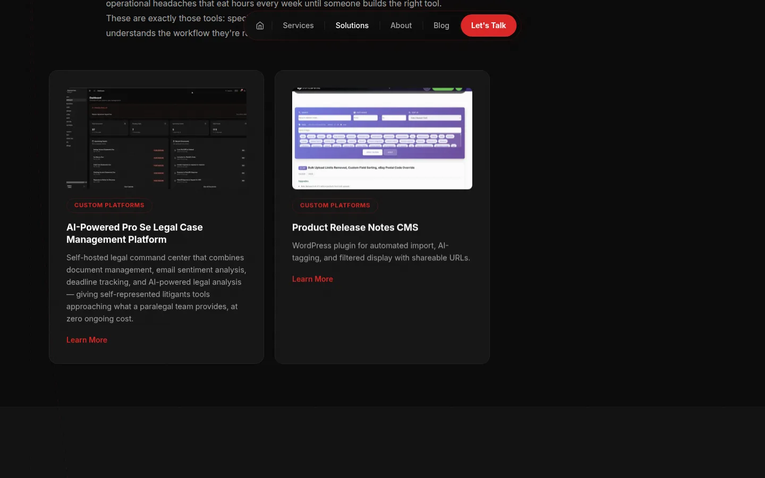This screenshot has height=478, width=765.
Task: Click the "Apply Filters" button in the CMS mockup
Action: (372, 152)
